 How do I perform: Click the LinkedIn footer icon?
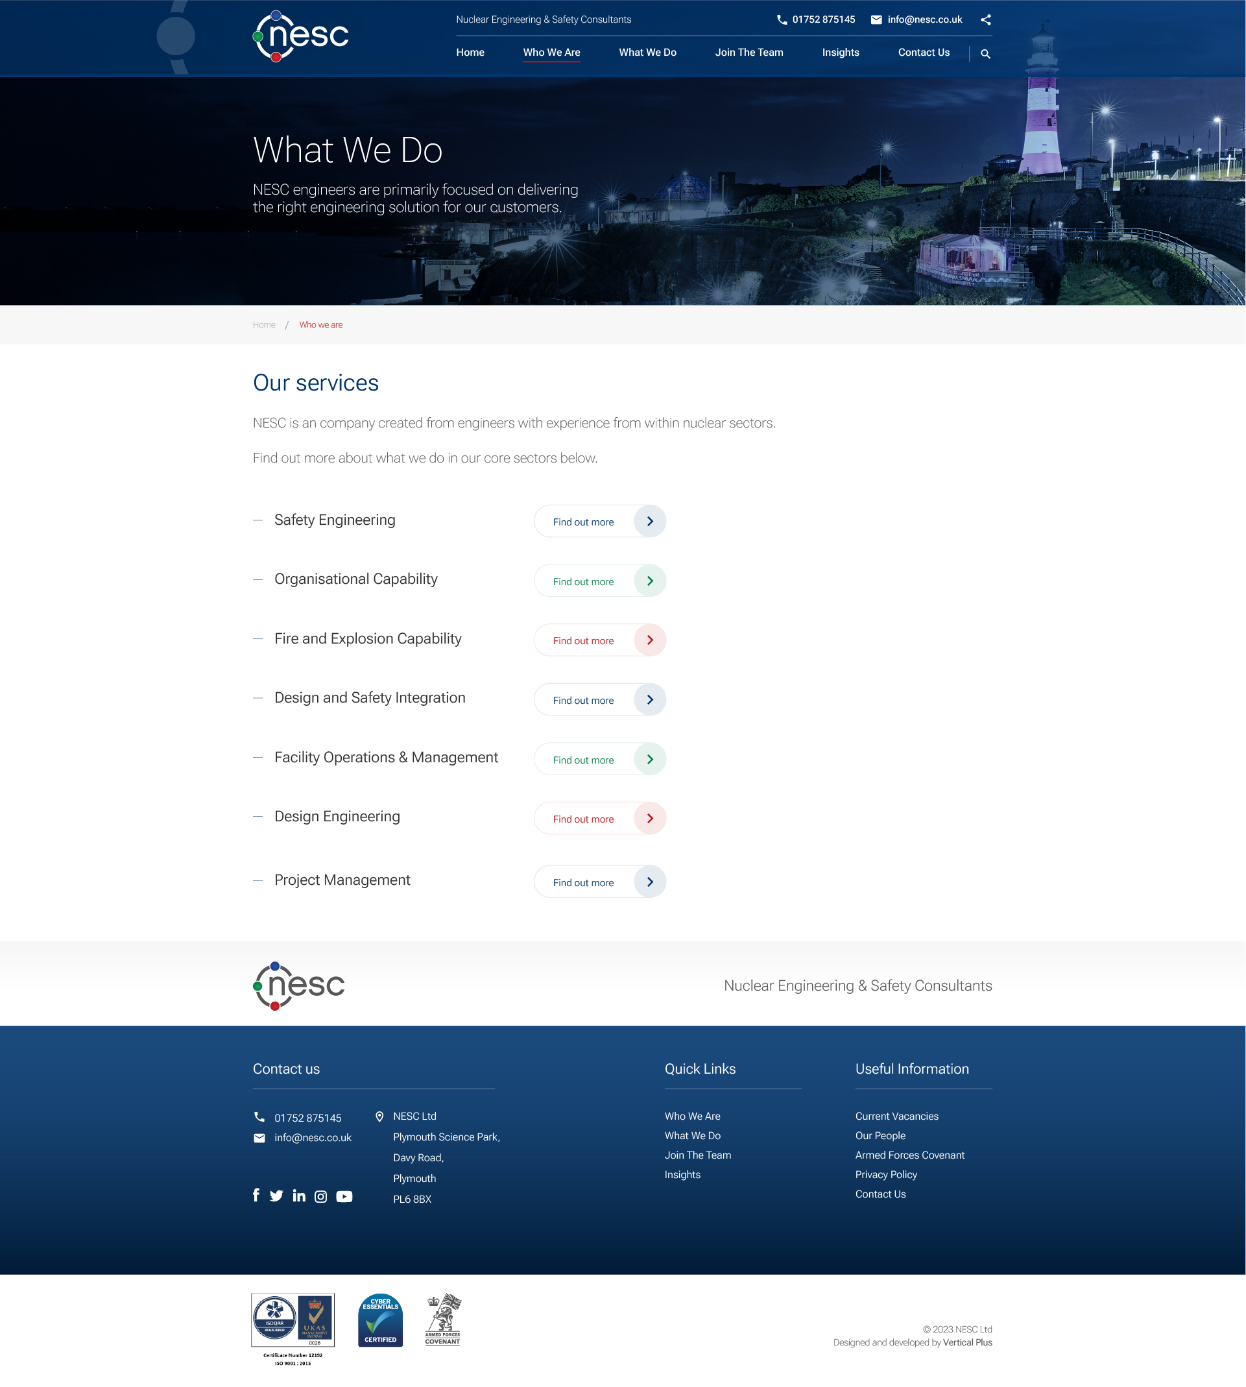click(299, 1196)
